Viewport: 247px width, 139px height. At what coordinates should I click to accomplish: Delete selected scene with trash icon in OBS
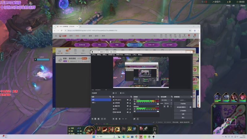click(x=95, y=119)
